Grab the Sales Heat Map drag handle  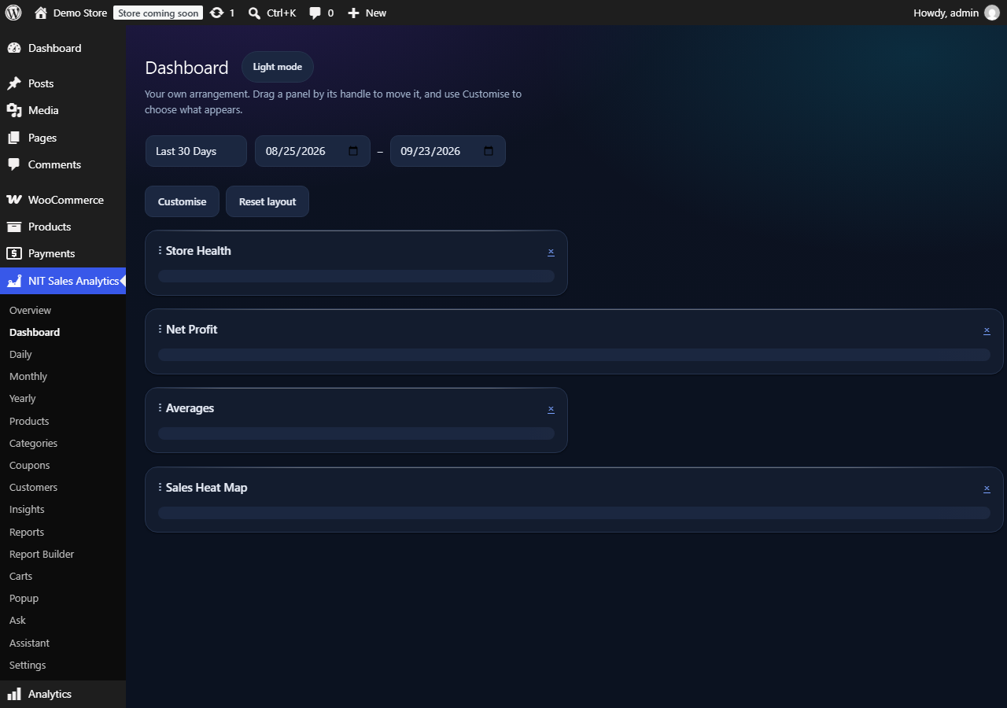tap(160, 488)
